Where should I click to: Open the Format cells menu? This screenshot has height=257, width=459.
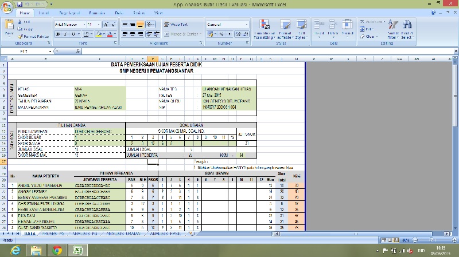coord(348,29)
